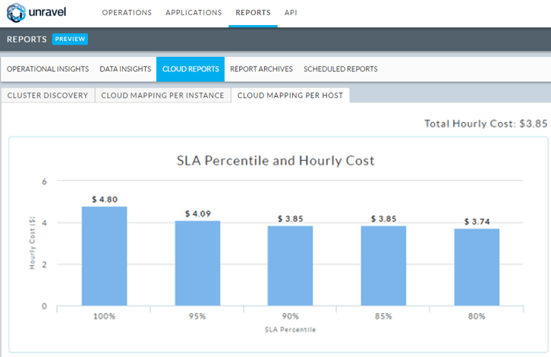This screenshot has height=357, width=551.
Task: Click the 80% SLA percentile bar
Action: (x=477, y=268)
